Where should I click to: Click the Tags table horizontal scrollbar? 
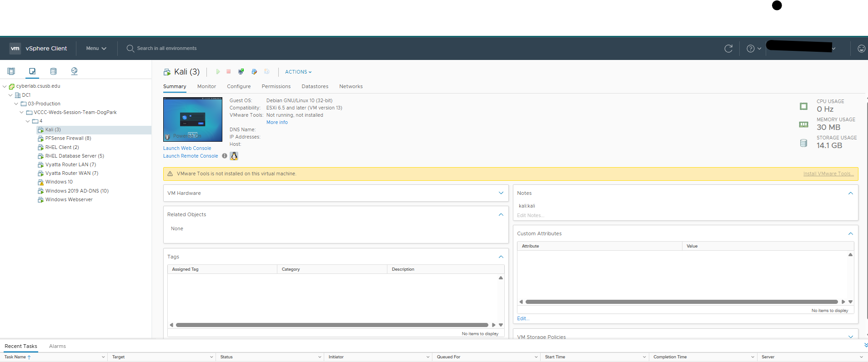(x=332, y=325)
